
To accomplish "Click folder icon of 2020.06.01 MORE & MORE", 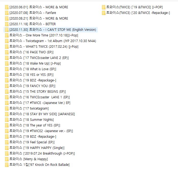I will click(x=7, y=7).
